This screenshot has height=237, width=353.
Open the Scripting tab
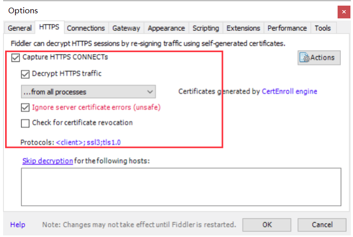point(206,28)
